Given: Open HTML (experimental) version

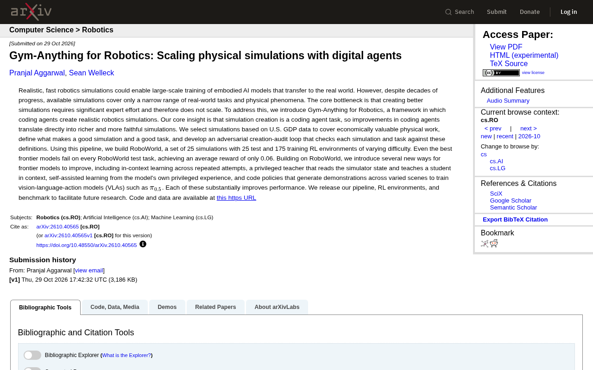Looking at the screenshot, I should click(524, 55).
